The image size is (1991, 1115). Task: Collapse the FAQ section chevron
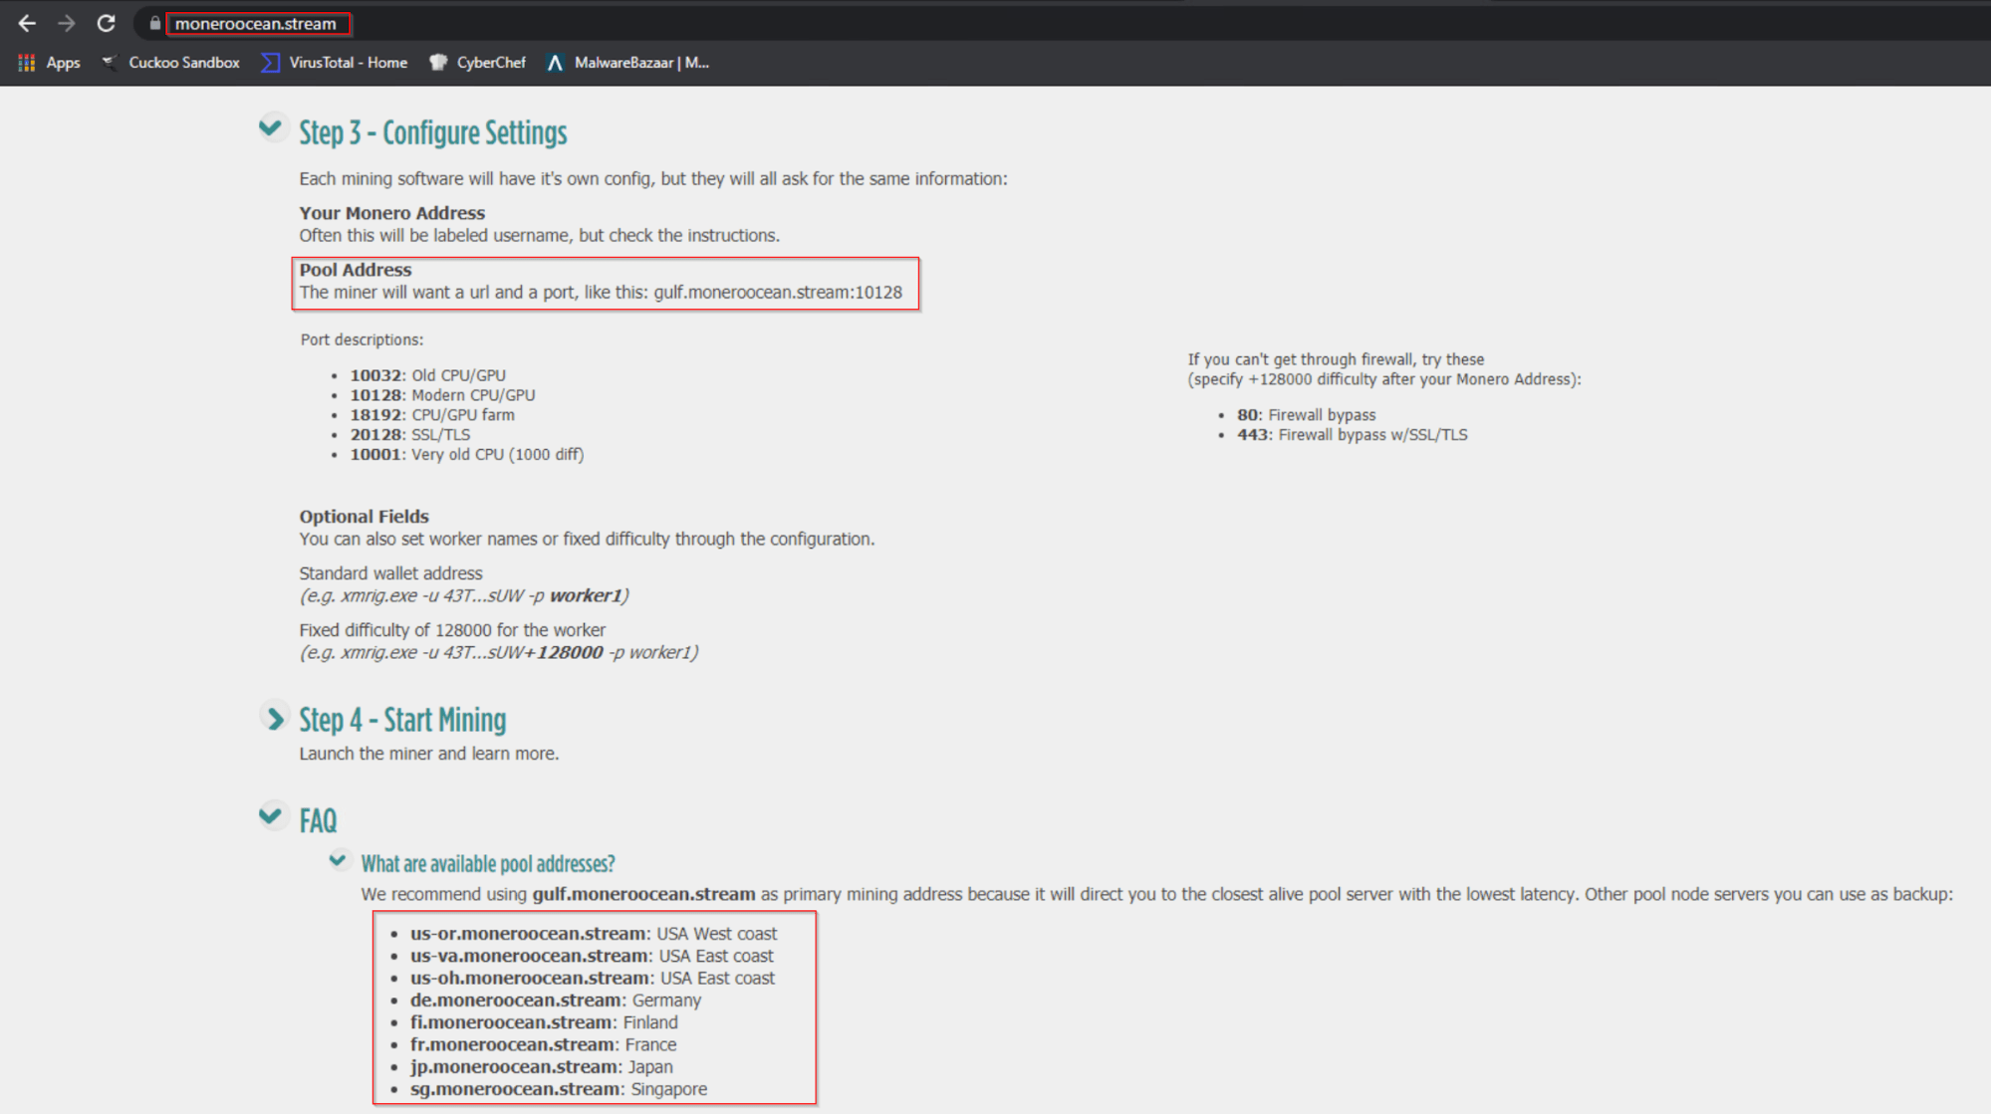(x=270, y=816)
